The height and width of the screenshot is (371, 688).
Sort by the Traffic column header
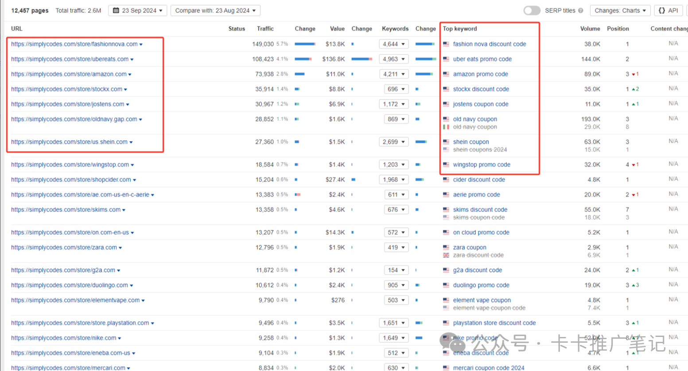click(x=265, y=29)
